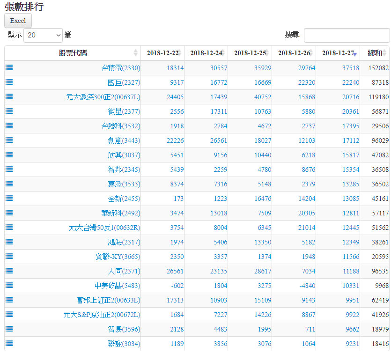Click the list icon in the 創意(3443) row
This screenshot has width=391, height=354.
(9, 140)
